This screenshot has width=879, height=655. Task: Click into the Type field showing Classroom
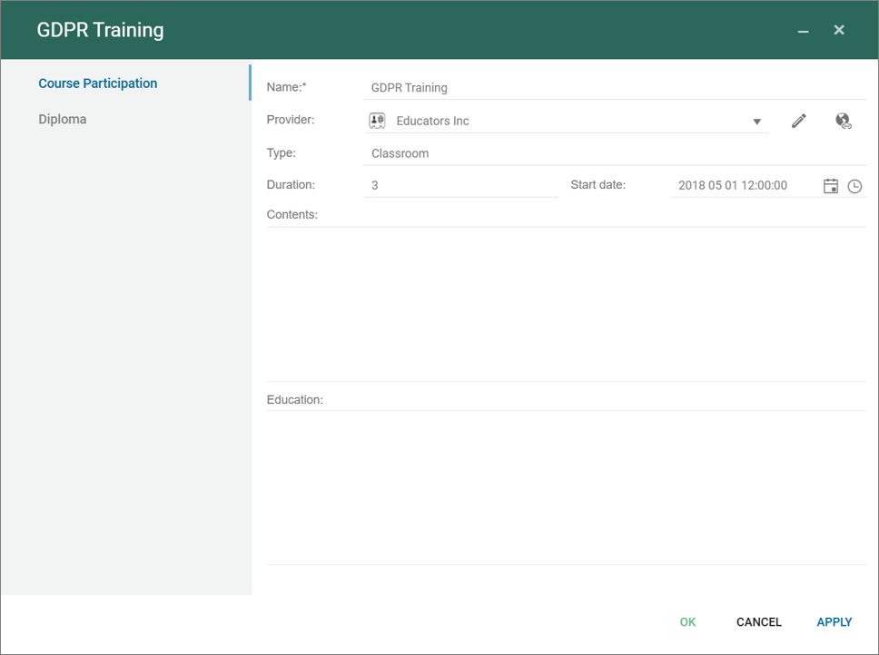coord(614,153)
